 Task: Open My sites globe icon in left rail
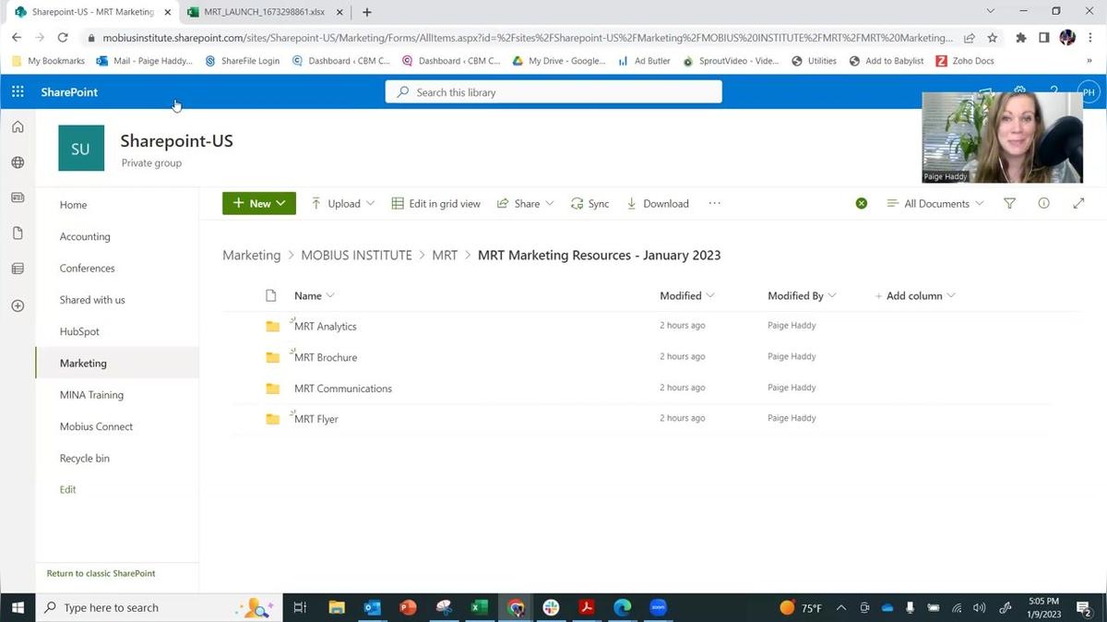(18, 162)
